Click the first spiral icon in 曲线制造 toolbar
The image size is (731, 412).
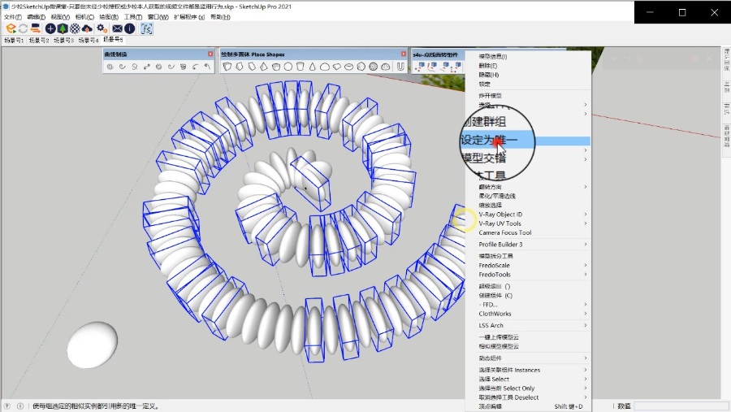[110, 67]
